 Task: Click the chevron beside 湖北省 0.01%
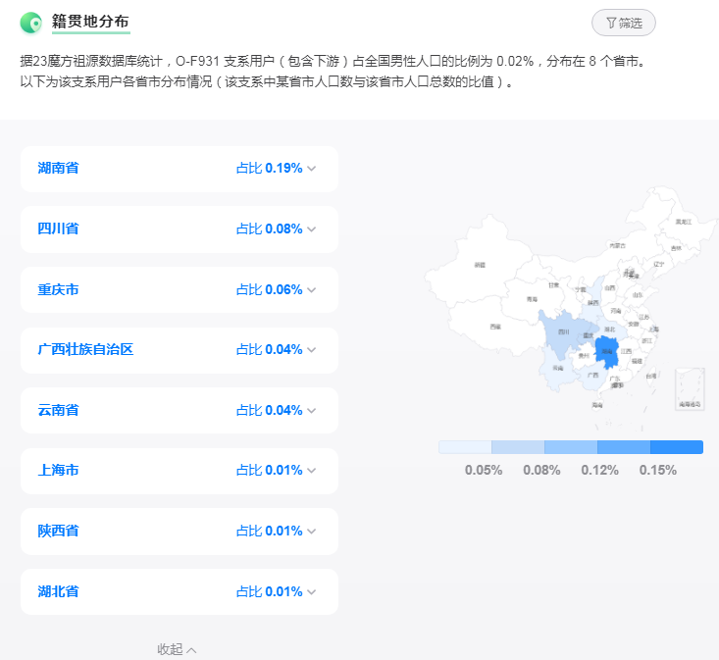coord(312,592)
